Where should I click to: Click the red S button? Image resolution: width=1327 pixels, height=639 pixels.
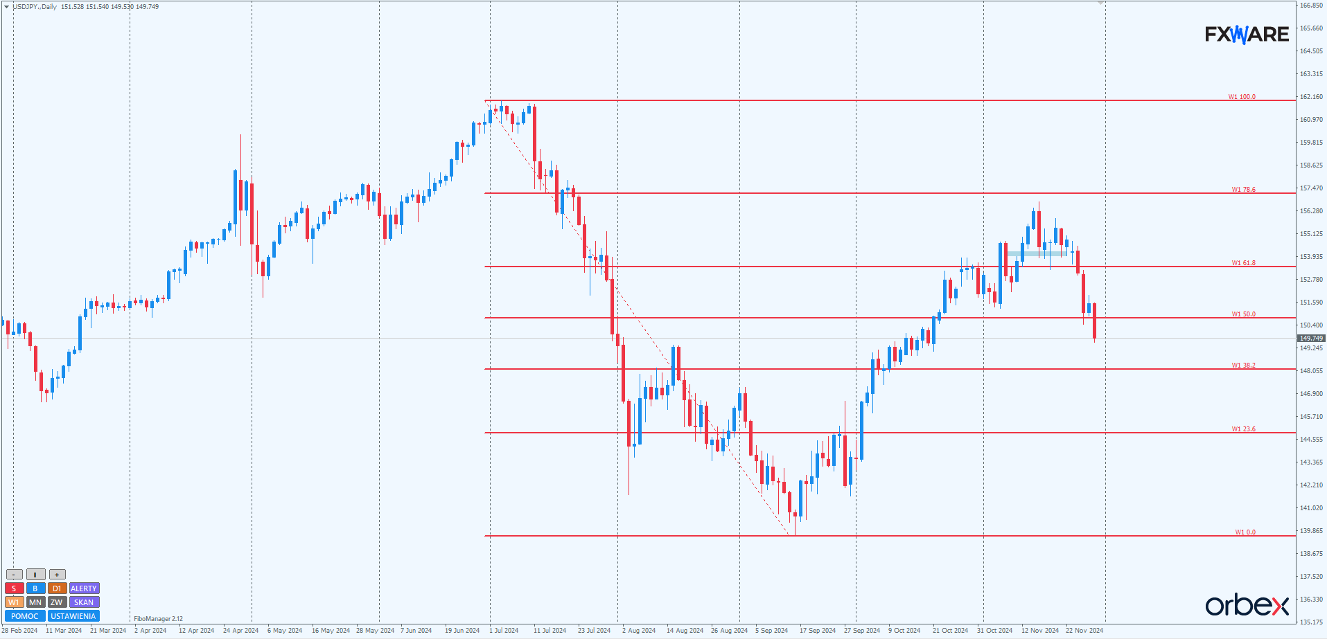14,588
